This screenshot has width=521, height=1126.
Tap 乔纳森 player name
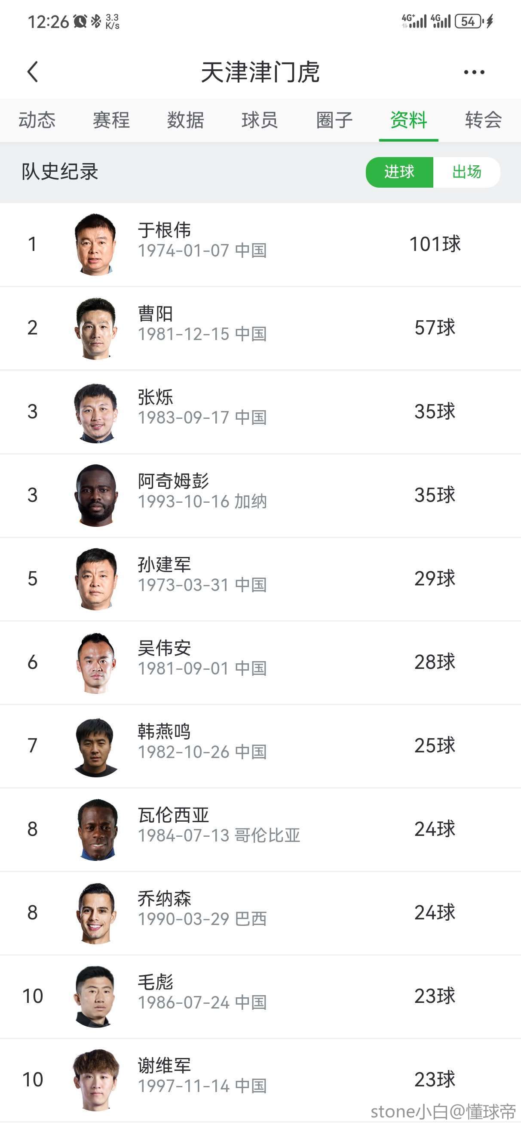tap(164, 899)
